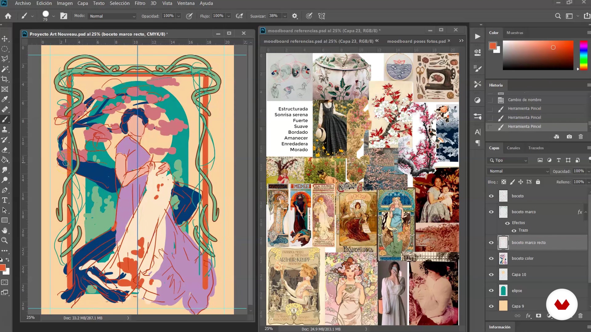Viewport: 591px width, 332px height.
Task: Open the brush Modo dropdown
Action: pyautogui.click(x=112, y=16)
